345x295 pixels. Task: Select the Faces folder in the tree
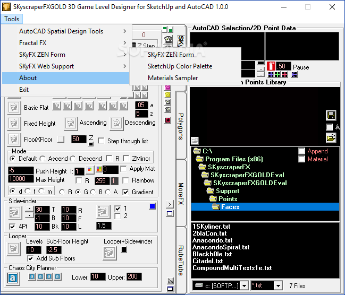tap(265, 207)
